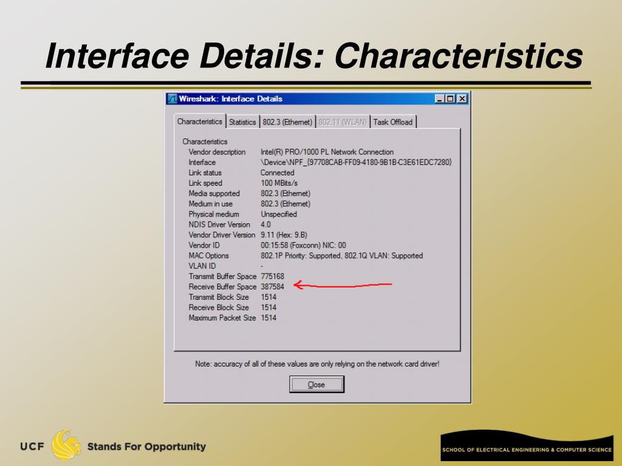Image resolution: width=622 pixels, height=466 pixels.
Task: Close the window using the title bar X
Action: coord(462,99)
